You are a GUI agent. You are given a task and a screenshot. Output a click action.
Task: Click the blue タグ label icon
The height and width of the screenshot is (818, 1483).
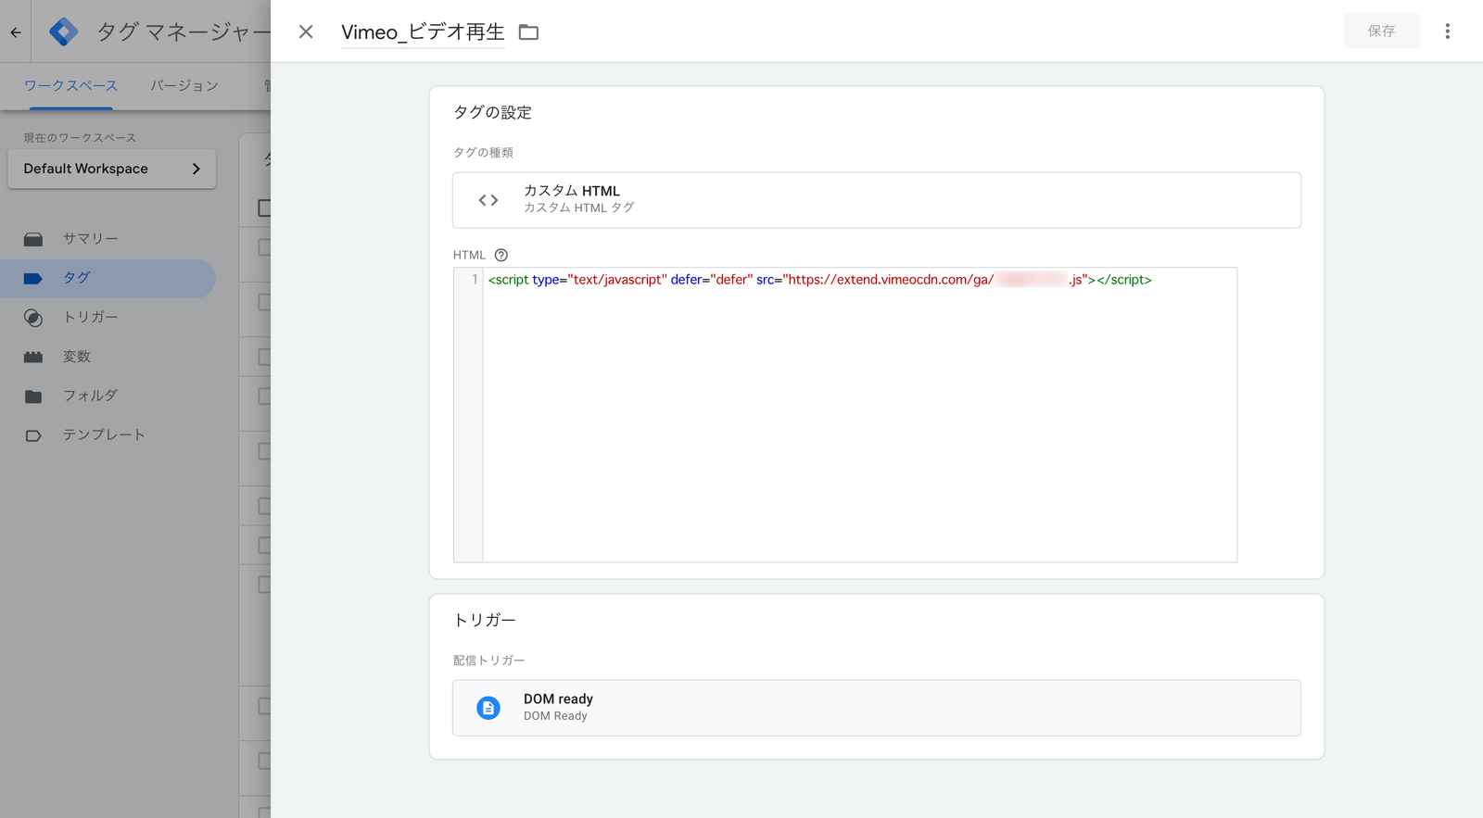coord(33,278)
